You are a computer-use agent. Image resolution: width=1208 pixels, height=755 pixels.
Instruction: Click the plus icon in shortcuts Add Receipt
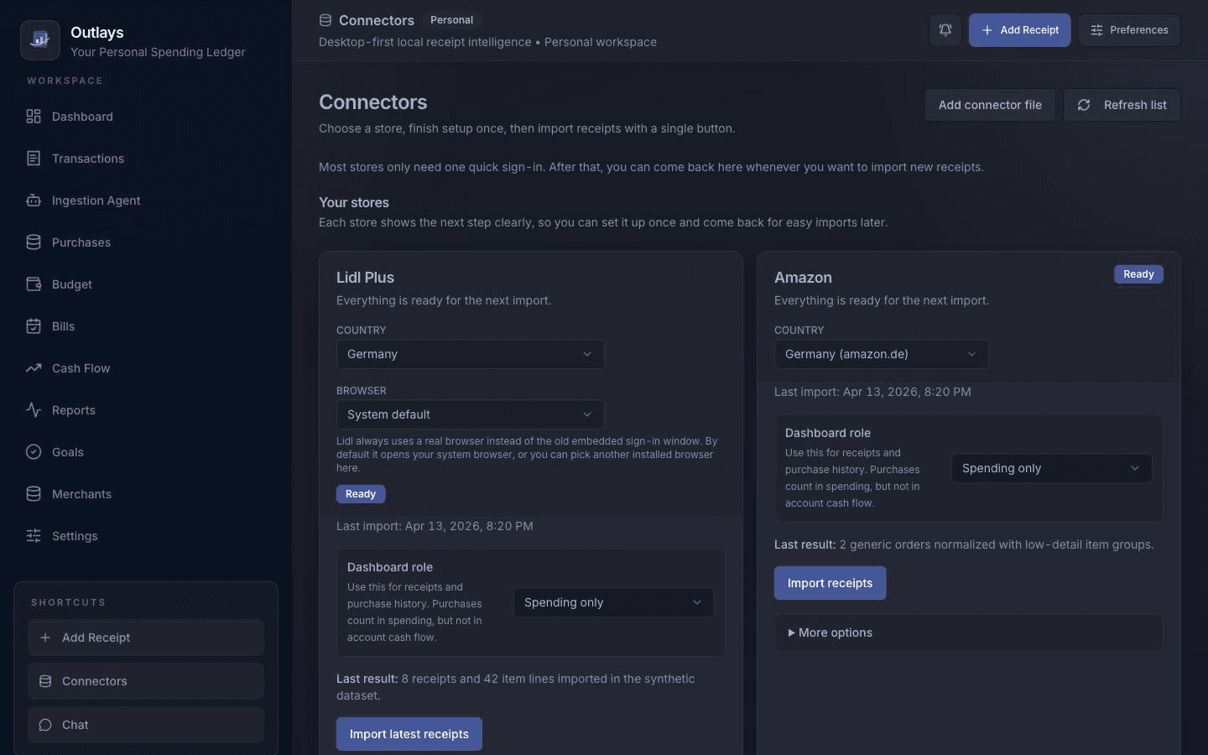point(45,638)
